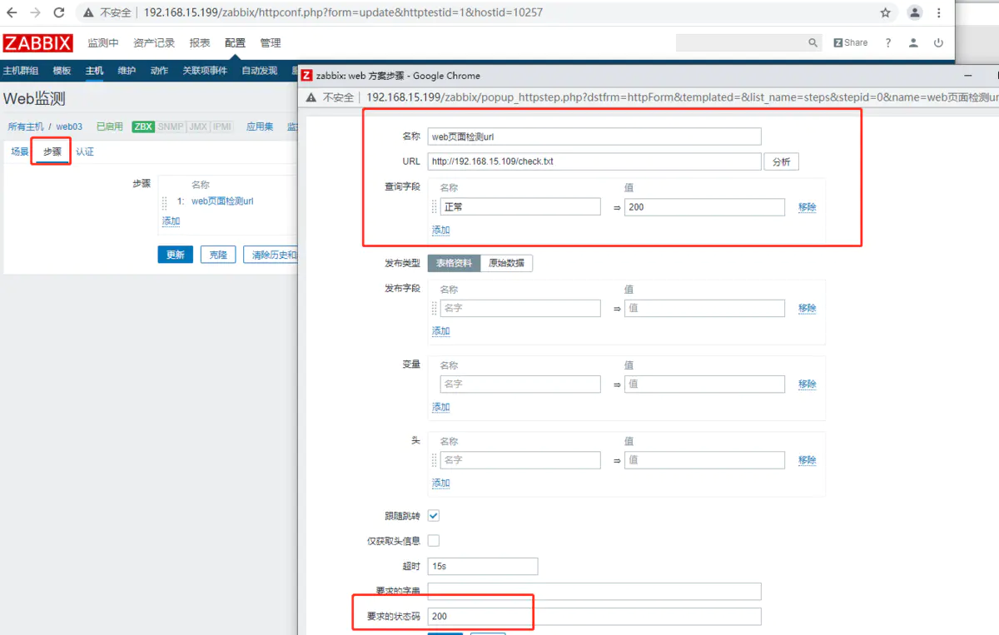Click the 更新 button
The image size is (999, 635).
pos(176,255)
